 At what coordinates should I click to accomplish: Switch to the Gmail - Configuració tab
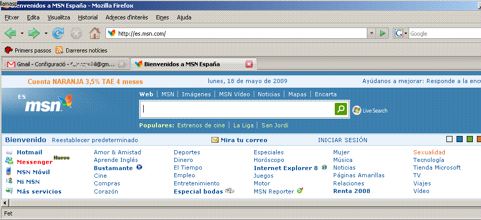tap(66, 64)
